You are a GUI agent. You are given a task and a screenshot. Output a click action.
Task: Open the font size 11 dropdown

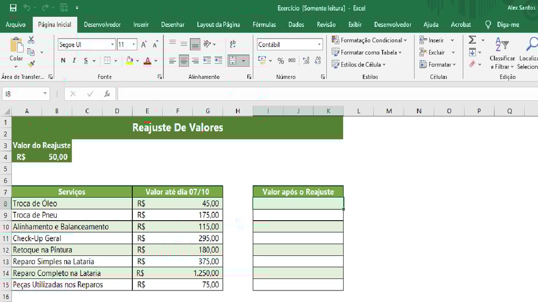[x=134, y=45]
